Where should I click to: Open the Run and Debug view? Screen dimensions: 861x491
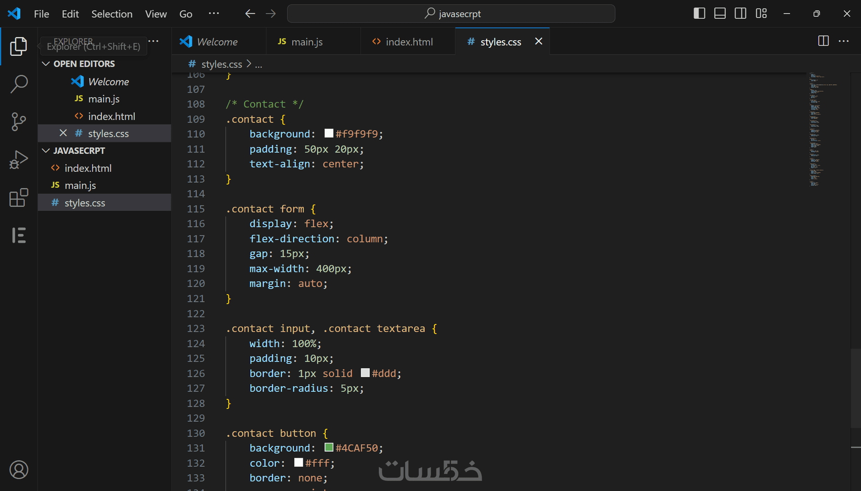(19, 160)
